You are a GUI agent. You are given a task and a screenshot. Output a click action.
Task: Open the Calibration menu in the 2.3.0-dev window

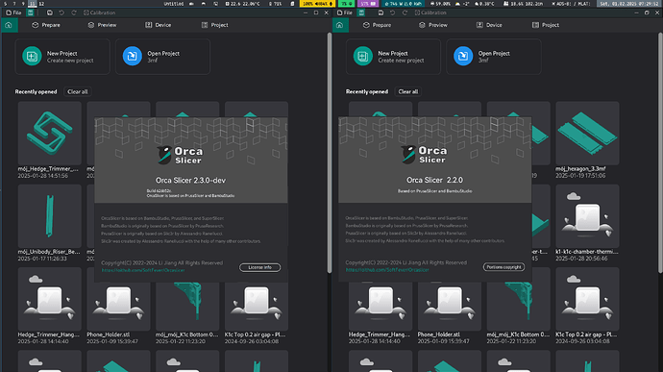99,12
